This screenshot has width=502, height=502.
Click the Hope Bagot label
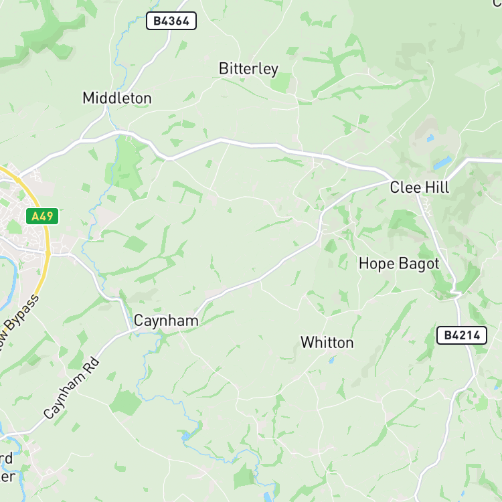pos(399,264)
